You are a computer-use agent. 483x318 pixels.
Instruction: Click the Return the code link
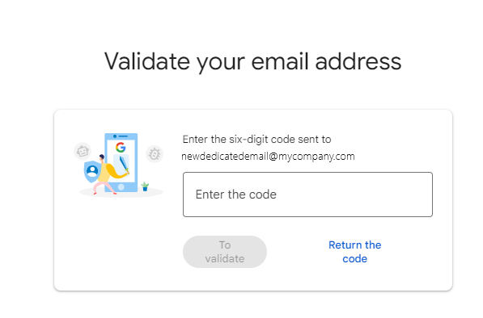click(x=355, y=252)
